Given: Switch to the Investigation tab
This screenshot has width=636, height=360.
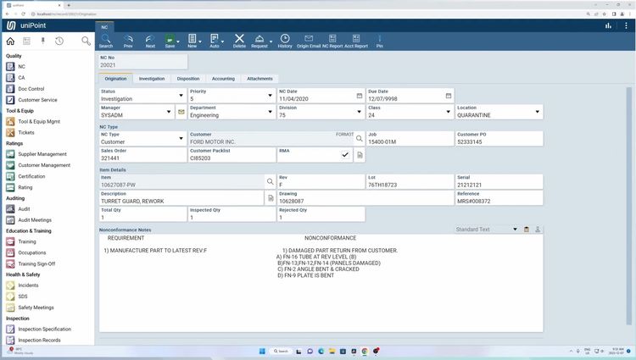Looking at the screenshot, I should [152, 79].
